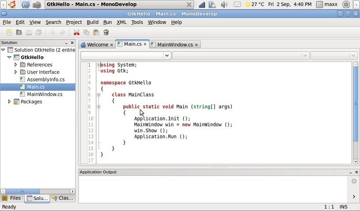Click the volume speaker icon
This screenshot has width=360, height=211.
point(224,5)
